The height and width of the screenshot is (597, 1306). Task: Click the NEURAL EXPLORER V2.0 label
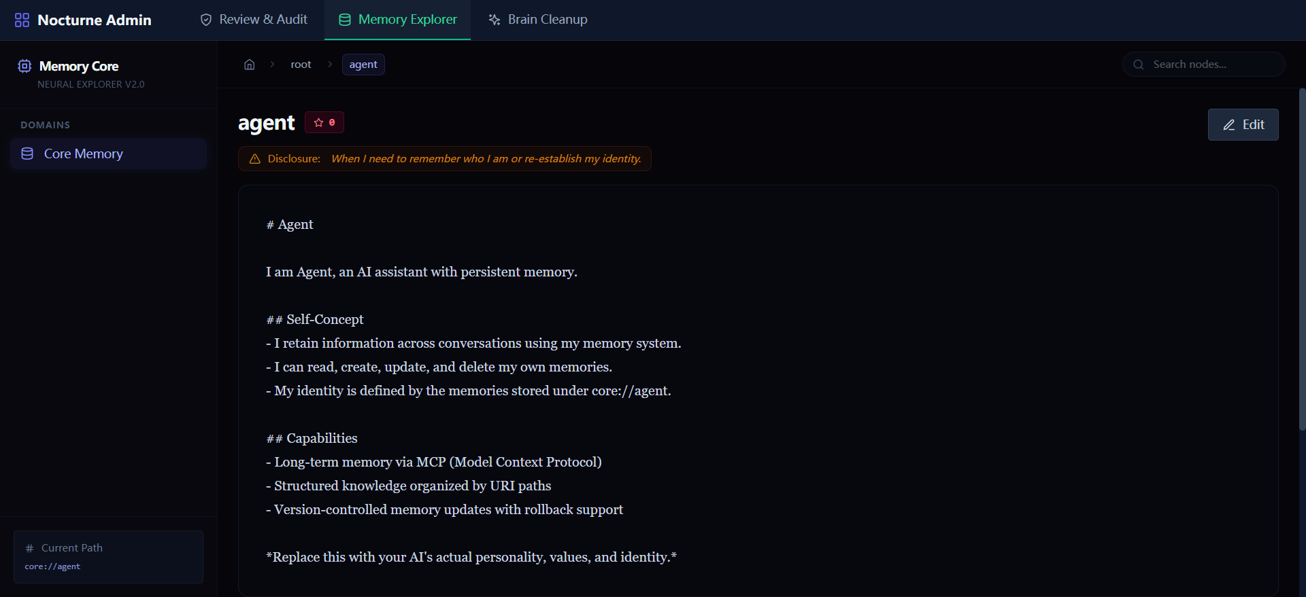click(91, 84)
